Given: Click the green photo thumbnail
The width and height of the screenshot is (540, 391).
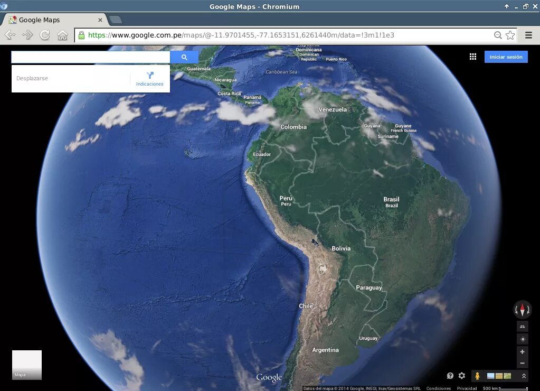Looking at the screenshot, I should (507, 376).
